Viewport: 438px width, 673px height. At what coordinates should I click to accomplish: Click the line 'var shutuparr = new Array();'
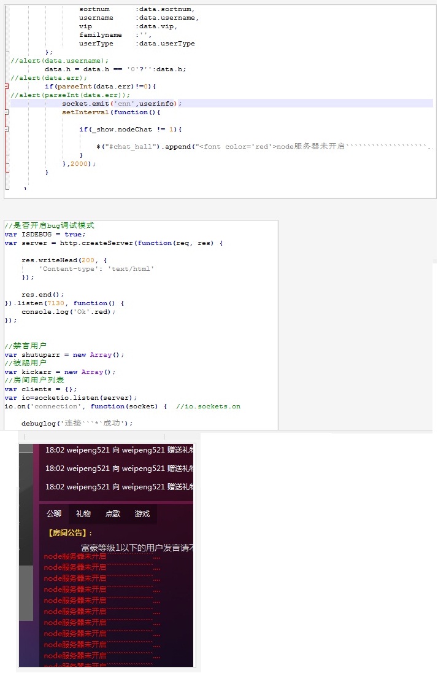click(64, 354)
